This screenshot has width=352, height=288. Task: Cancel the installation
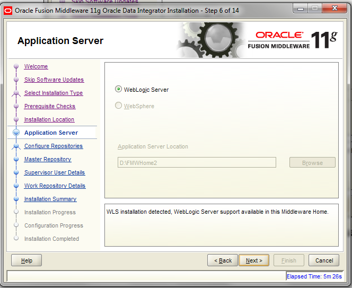(x=324, y=260)
